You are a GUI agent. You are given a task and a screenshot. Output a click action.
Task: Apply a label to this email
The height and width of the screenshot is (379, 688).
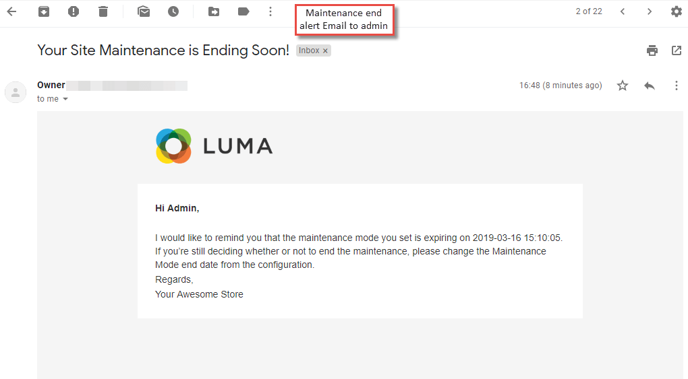click(x=243, y=11)
